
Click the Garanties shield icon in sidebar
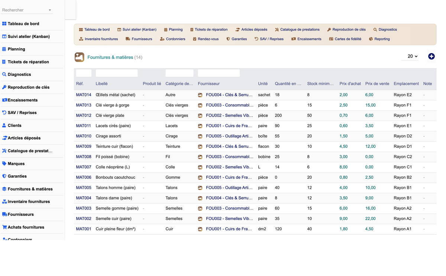click(4, 176)
